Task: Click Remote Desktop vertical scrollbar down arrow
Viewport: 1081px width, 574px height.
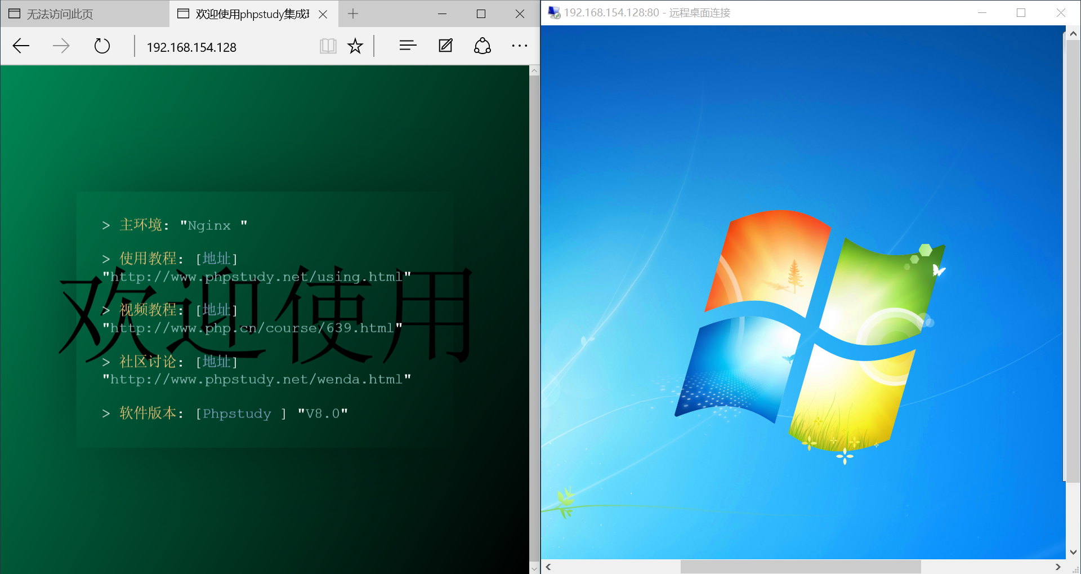Action: [x=1073, y=553]
